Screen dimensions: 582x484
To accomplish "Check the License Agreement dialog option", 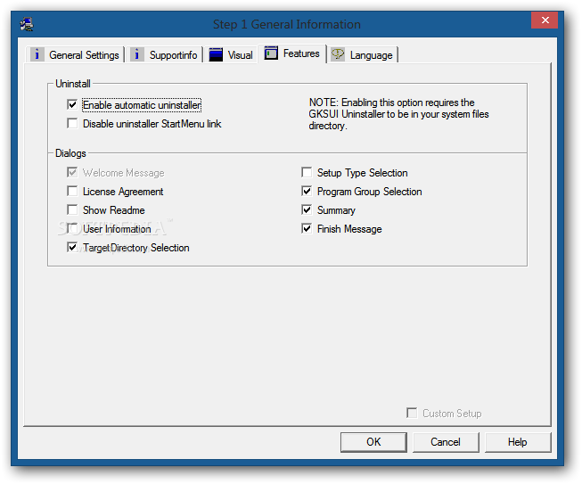I will 72,192.
